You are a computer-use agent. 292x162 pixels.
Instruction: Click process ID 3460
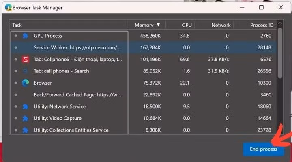[x=266, y=95]
